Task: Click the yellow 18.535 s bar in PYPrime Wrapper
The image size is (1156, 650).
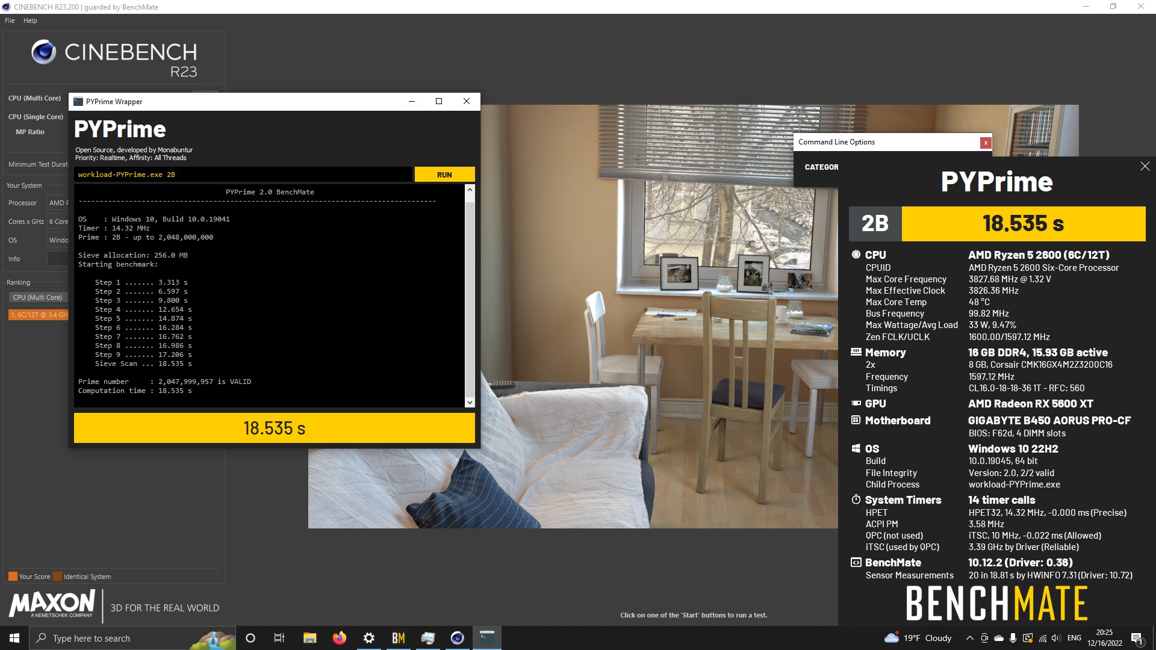Action: 274,428
